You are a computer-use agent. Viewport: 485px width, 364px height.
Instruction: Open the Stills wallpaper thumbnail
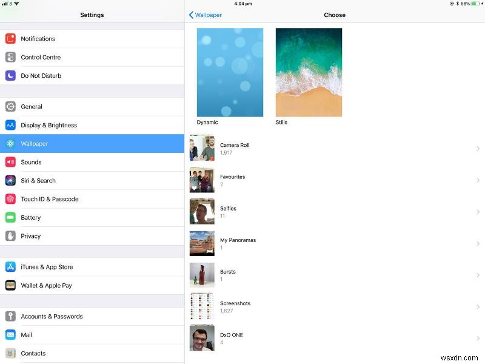tap(309, 72)
